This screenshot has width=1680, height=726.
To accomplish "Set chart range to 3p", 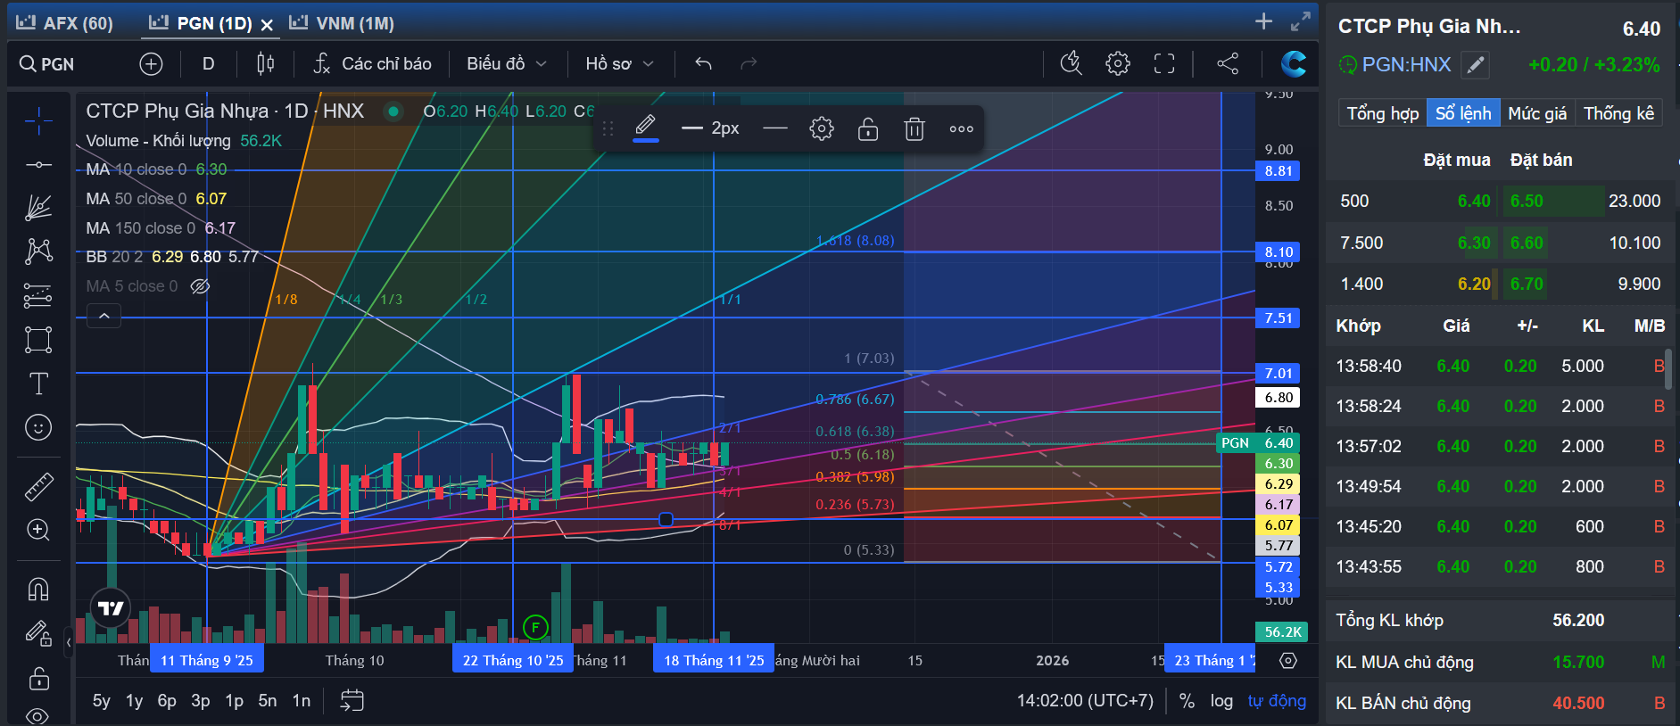I will [x=201, y=701].
